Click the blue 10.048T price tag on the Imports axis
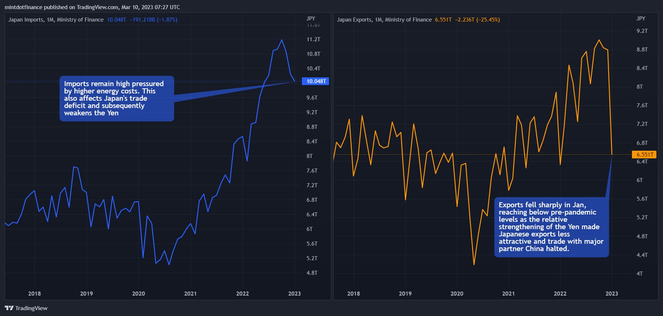 click(315, 81)
